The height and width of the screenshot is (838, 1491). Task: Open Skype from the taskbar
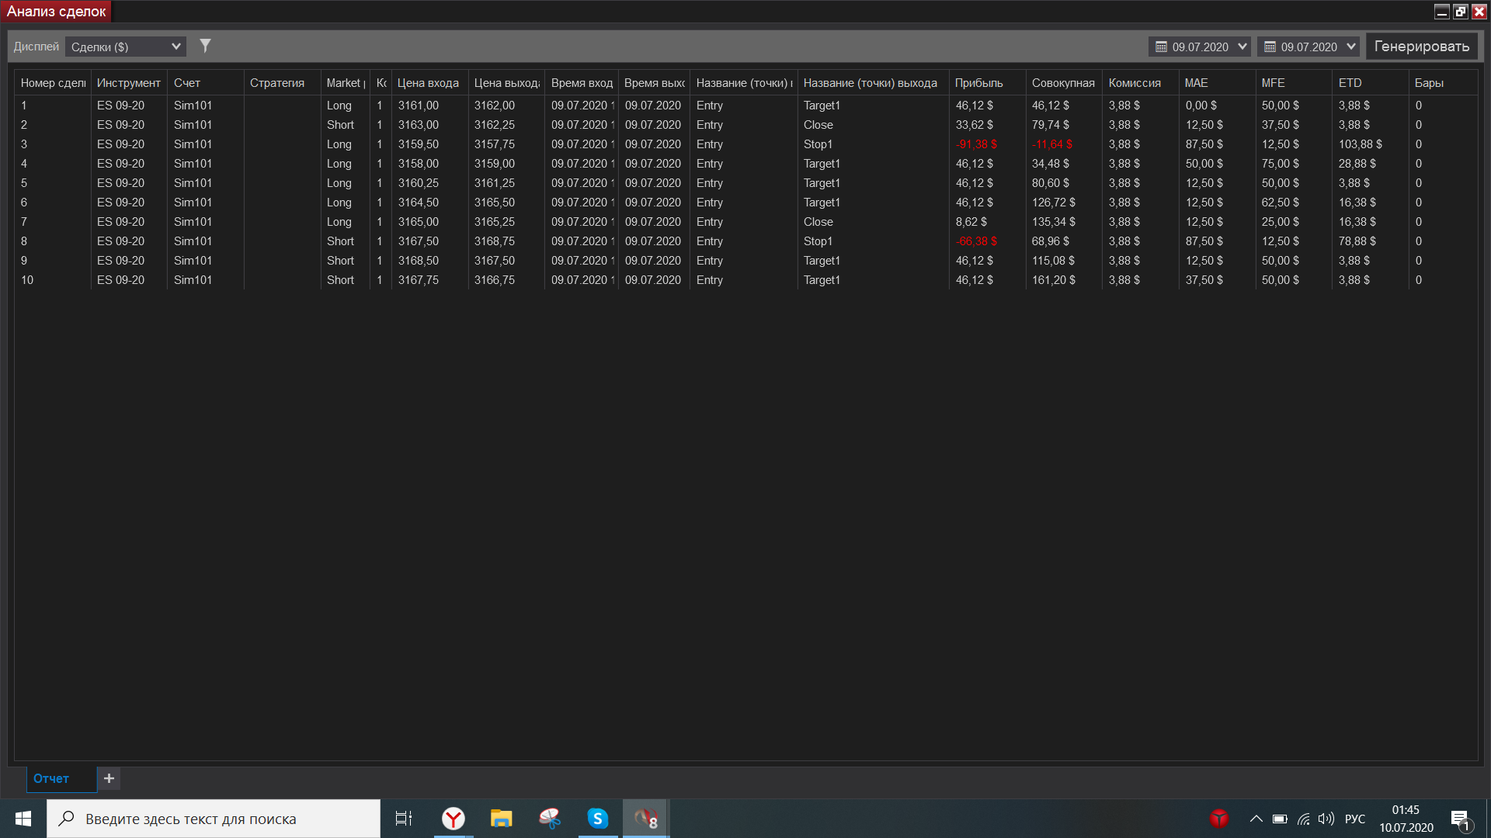597,819
